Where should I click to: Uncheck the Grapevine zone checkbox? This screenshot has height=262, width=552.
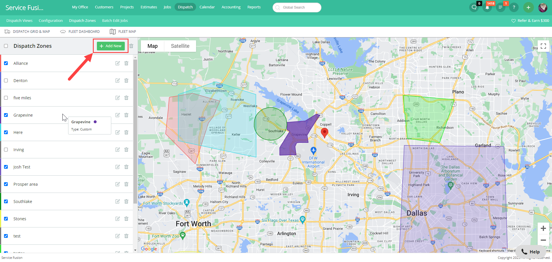click(x=6, y=115)
